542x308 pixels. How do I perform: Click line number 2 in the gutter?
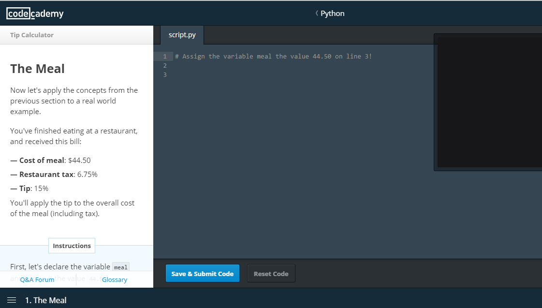(165, 65)
